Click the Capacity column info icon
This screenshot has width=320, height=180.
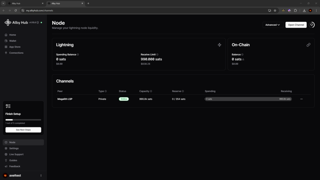[151, 91]
